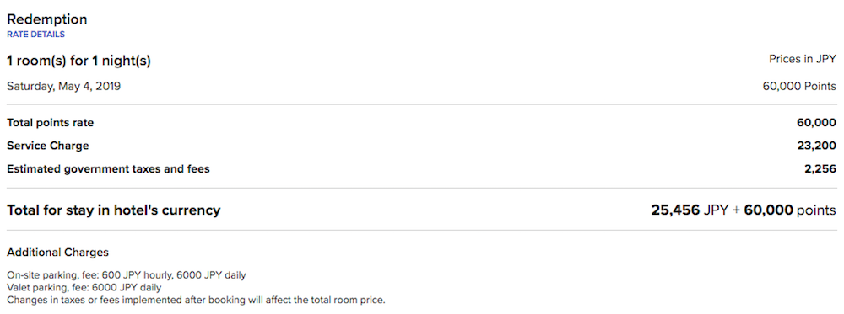Click the Redemption heading
This screenshot has width=844, height=314.
click(x=46, y=19)
